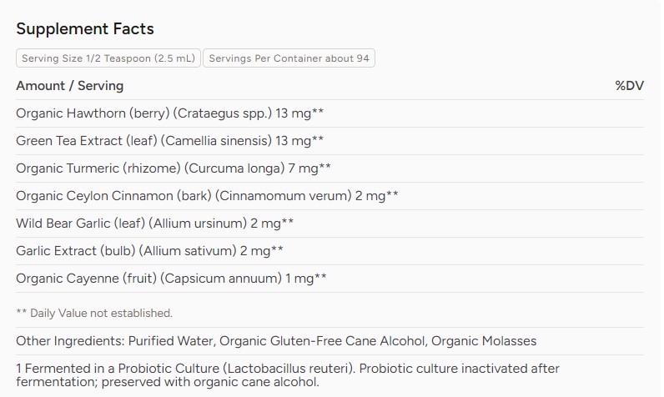Click the Camellia sinensis botanical name
Viewport: 664px width, 397px height.
pos(216,141)
